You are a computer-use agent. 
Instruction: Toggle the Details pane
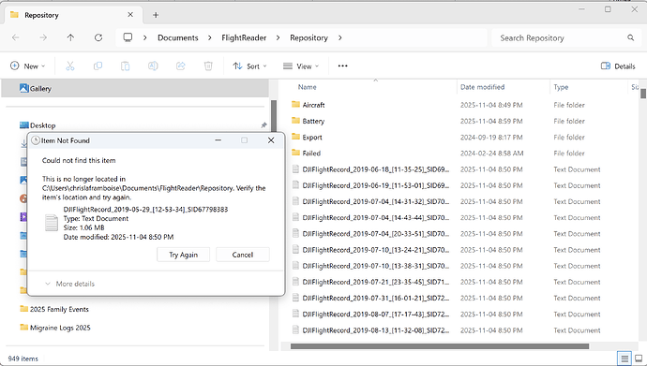click(x=618, y=66)
